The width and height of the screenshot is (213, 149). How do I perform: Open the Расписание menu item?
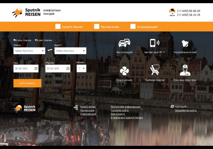pos(110,27)
